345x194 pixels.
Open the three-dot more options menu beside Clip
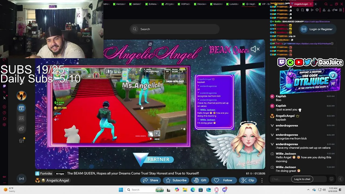(x=262, y=180)
